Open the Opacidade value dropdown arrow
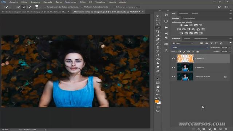This screenshot has width=233, height=131. click(230, 47)
